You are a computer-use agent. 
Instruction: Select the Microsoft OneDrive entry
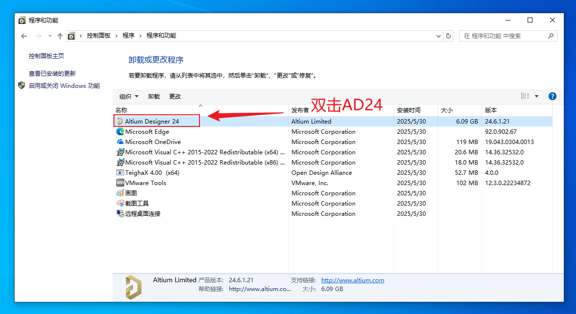pos(153,142)
